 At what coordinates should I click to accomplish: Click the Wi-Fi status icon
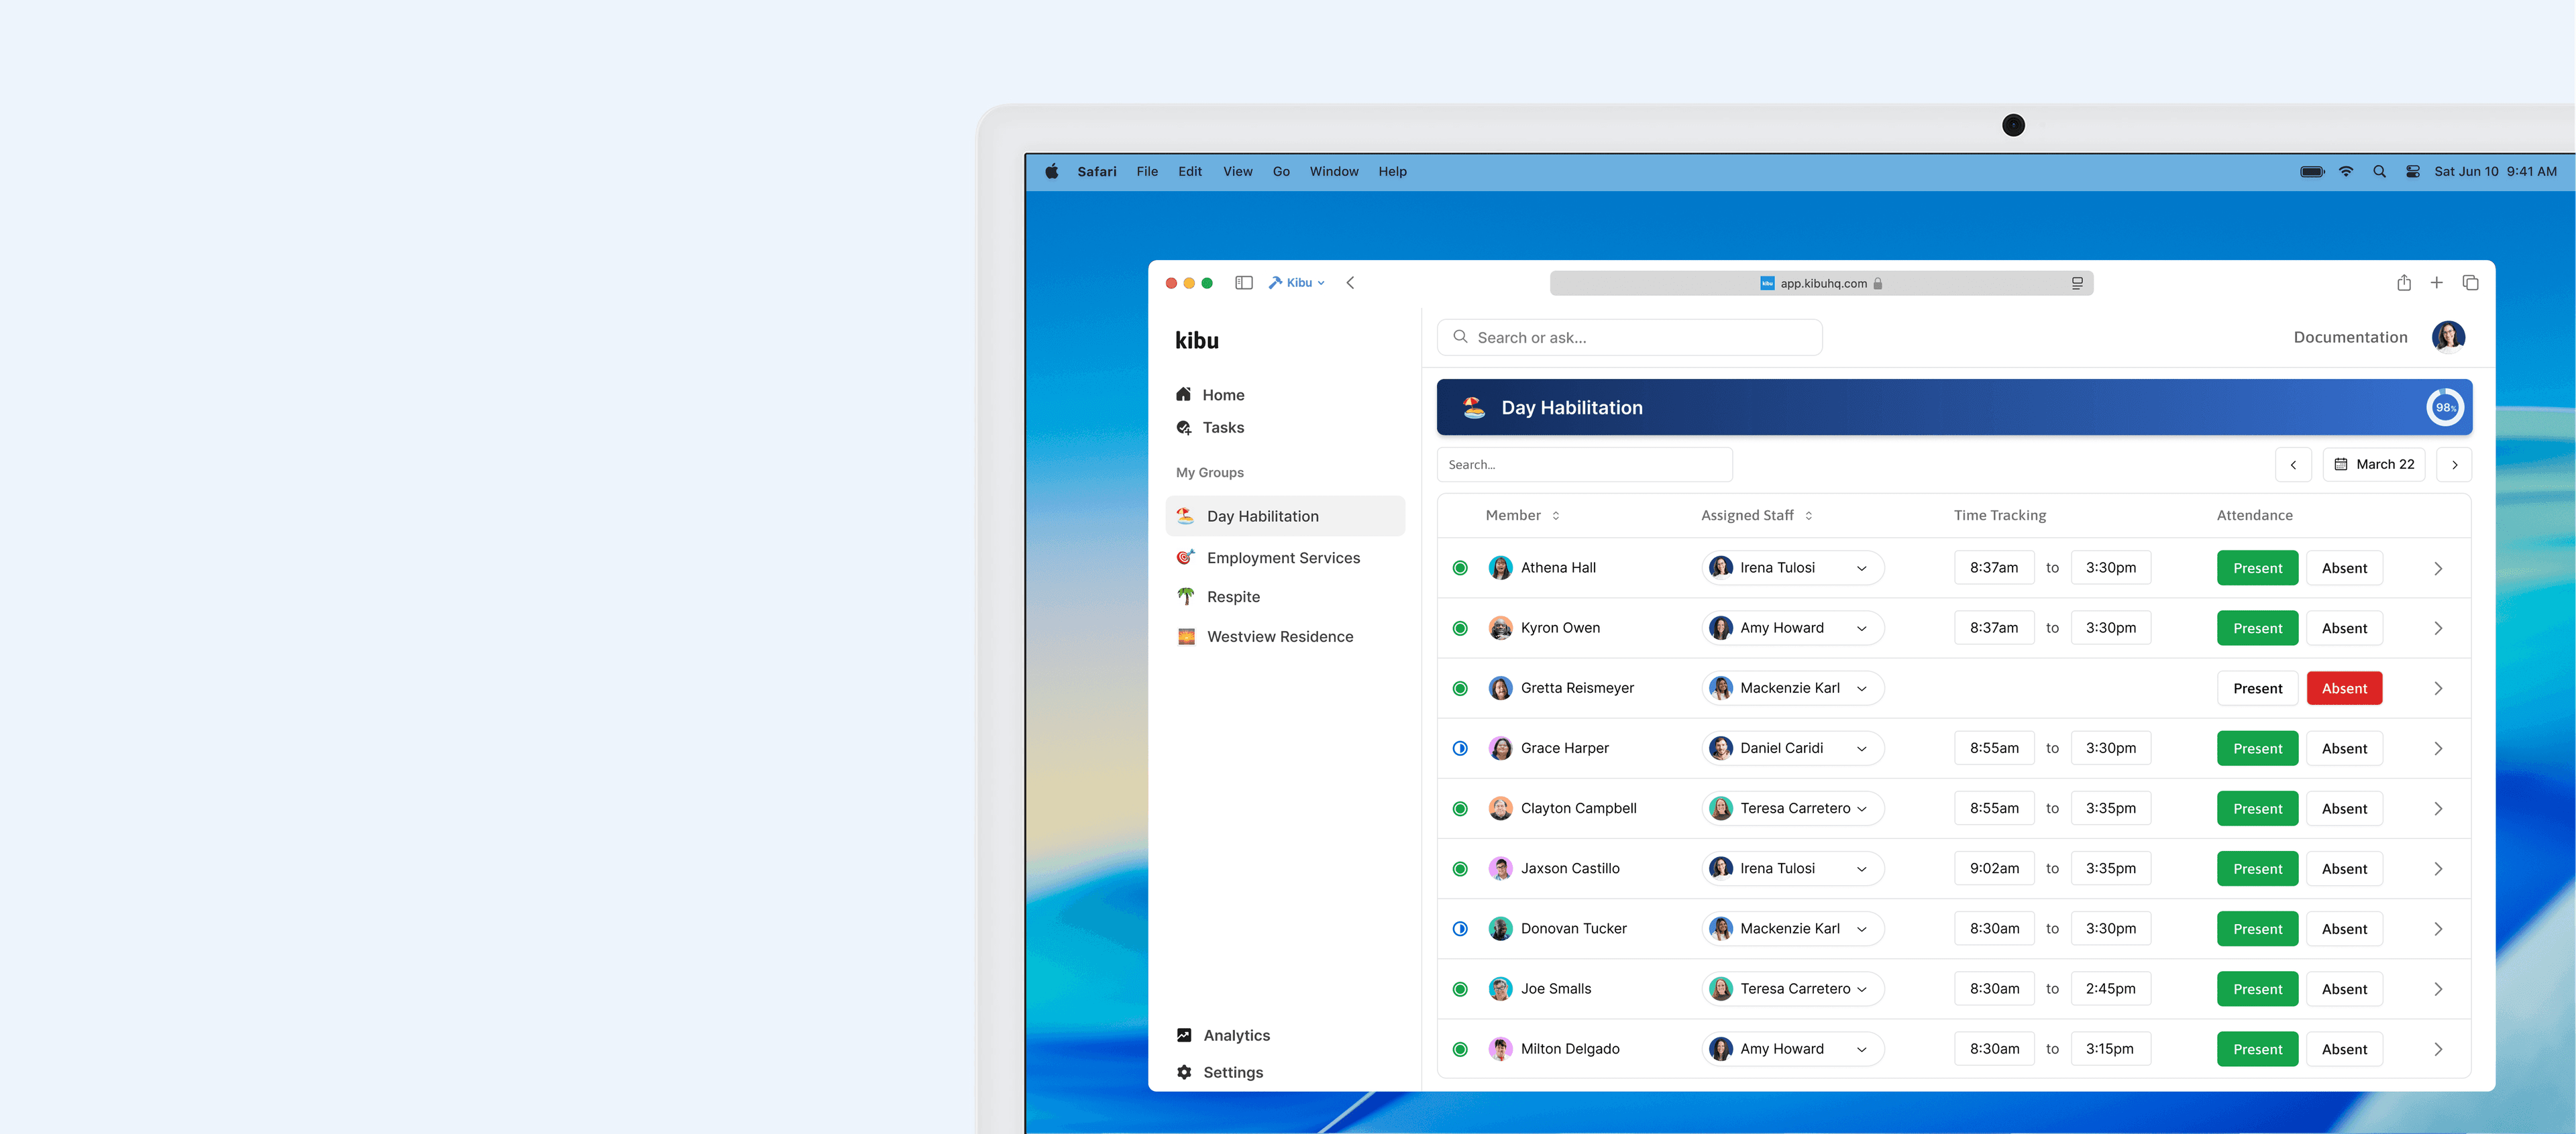pos(2345,171)
